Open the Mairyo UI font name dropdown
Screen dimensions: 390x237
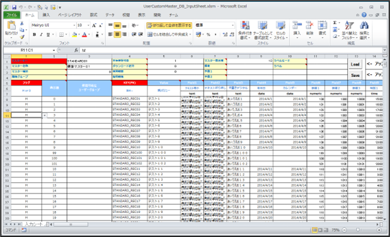click(54, 25)
